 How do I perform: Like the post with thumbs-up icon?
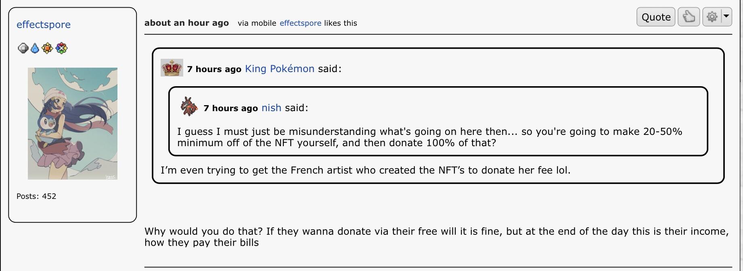pyautogui.click(x=689, y=17)
